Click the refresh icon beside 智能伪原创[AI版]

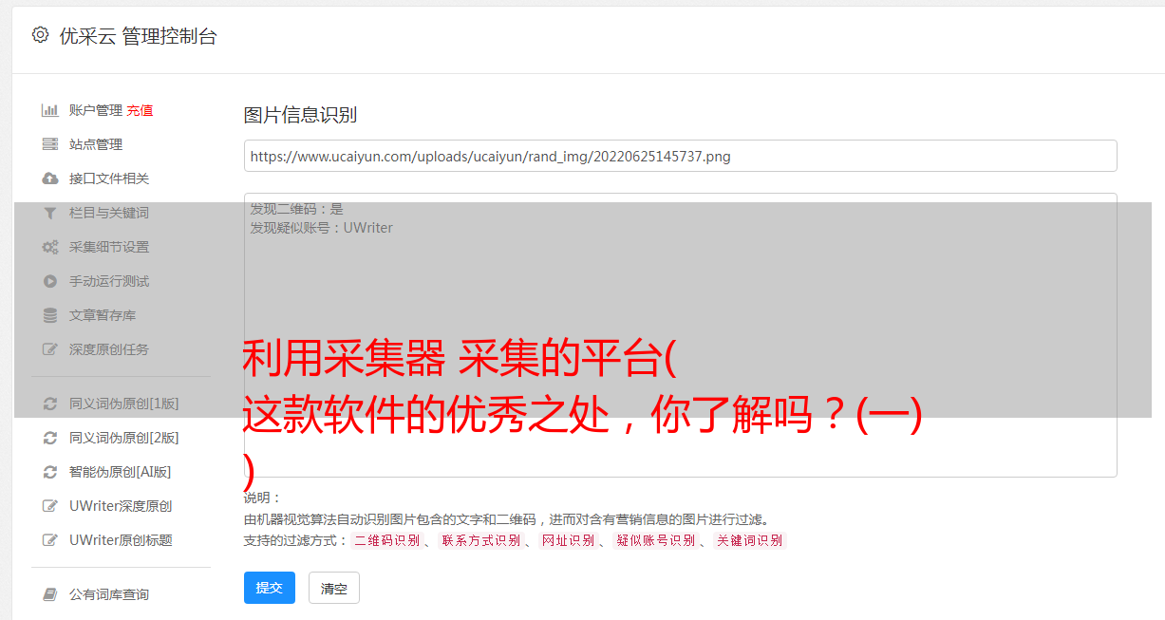(50, 472)
